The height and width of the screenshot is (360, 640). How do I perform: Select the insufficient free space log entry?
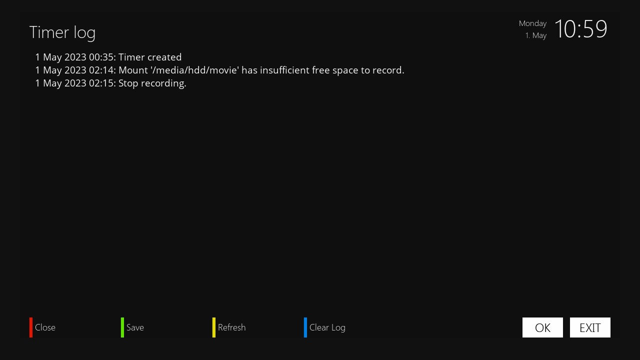[x=219, y=70]
